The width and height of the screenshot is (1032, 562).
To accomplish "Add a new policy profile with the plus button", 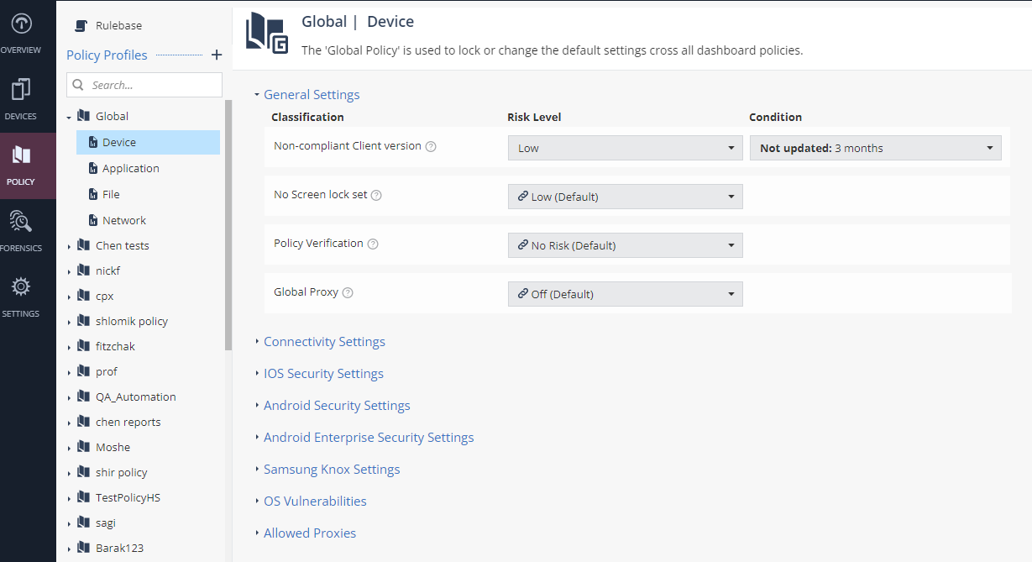I will pyautogui.click(x=216, y=55).
